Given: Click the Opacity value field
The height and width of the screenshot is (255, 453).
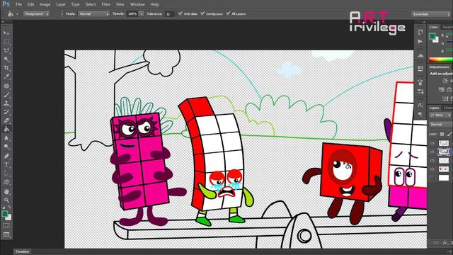Looking at the screenshot, I should pyautogui.click(x=132, y=14).
